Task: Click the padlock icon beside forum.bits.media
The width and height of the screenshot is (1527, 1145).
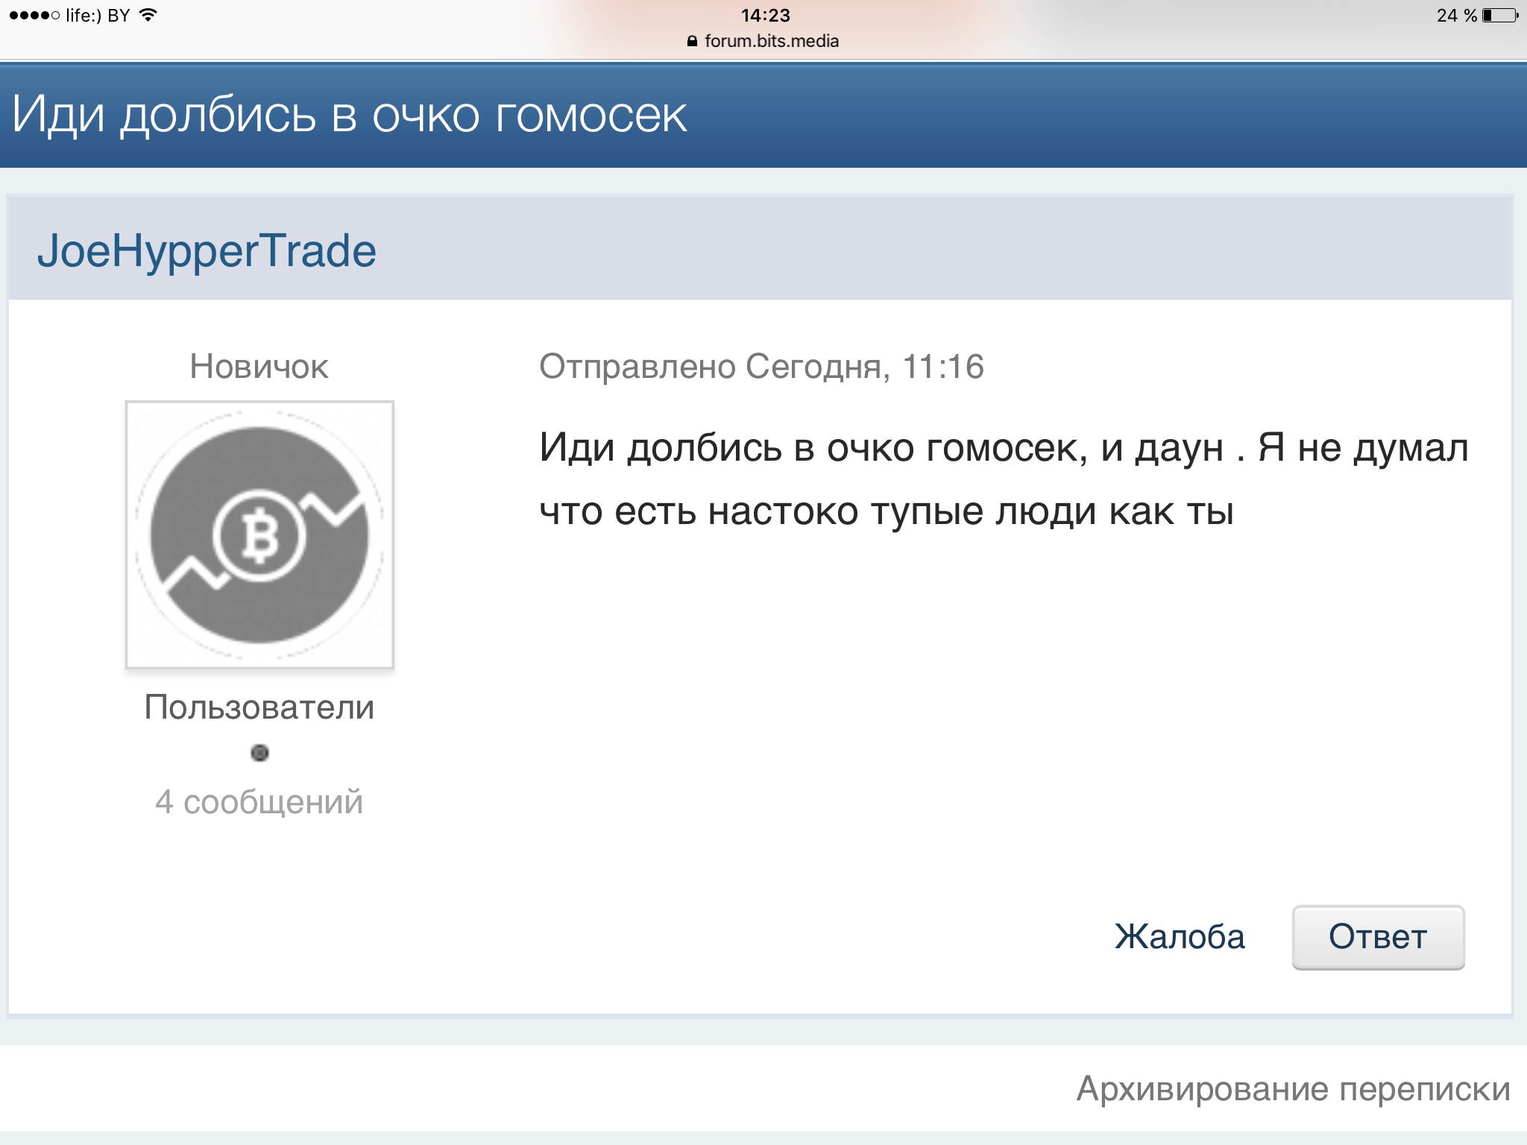Action: tap(692, 41)
